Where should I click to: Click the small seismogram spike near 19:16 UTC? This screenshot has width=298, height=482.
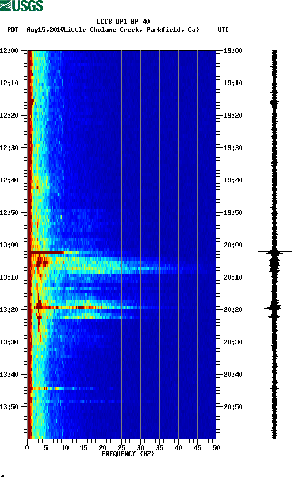click(274, 101)
